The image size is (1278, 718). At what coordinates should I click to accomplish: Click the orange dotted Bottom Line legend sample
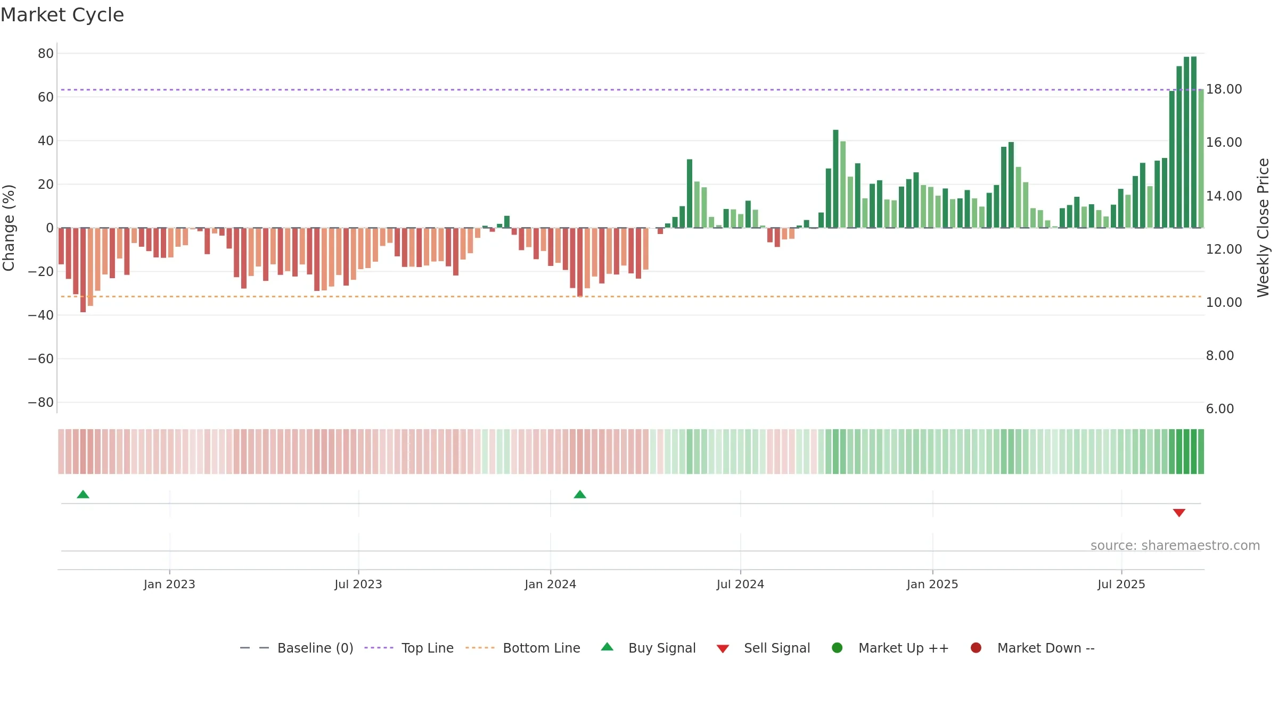point(480,648)
